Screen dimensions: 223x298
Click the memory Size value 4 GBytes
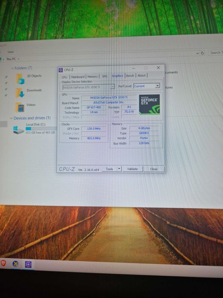pyautogui.click(x=144, y=128)
